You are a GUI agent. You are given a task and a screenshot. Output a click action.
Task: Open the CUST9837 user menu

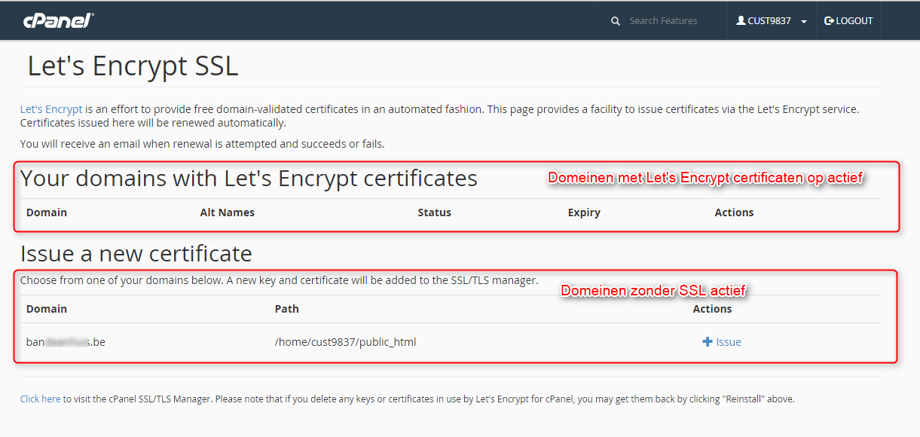pyautogui.click(x=772, y=21)
